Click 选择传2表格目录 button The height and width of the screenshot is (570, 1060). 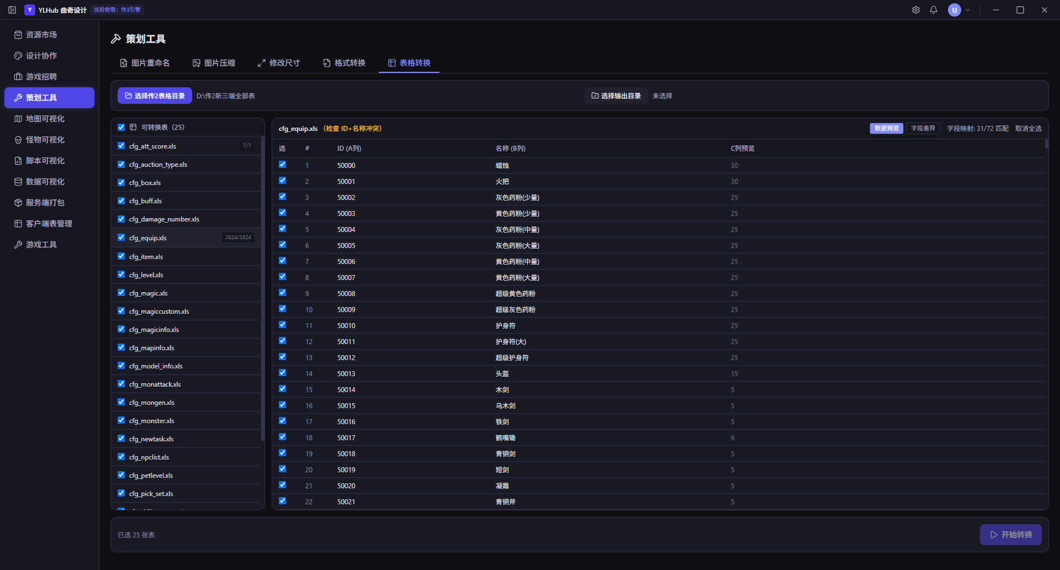pos(155,96)
